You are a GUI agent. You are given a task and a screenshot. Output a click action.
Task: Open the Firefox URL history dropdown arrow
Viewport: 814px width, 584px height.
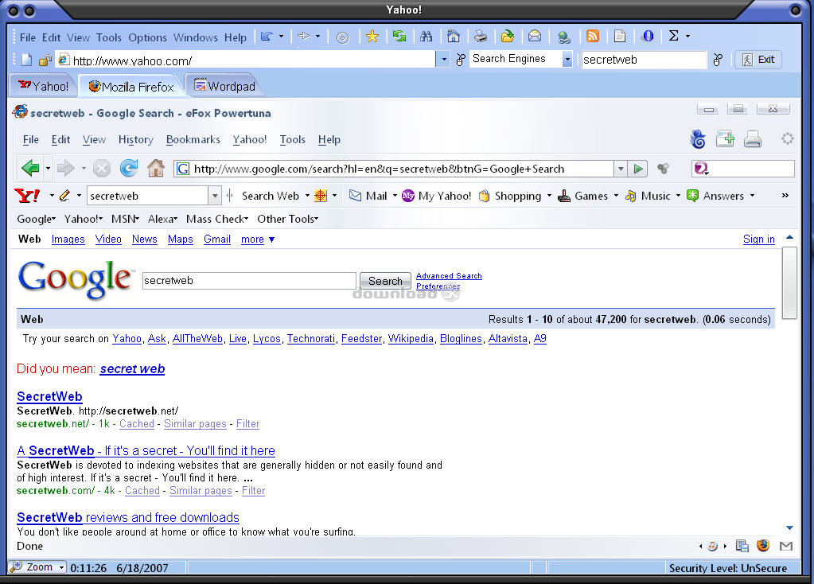click(621, 169)
